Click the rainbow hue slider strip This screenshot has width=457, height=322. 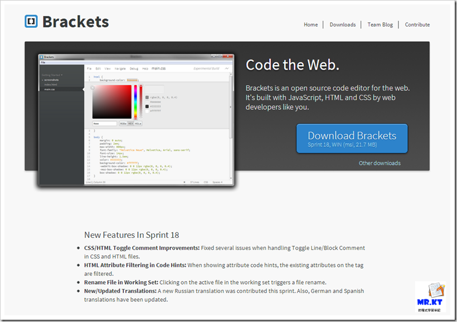click(135, 102)
